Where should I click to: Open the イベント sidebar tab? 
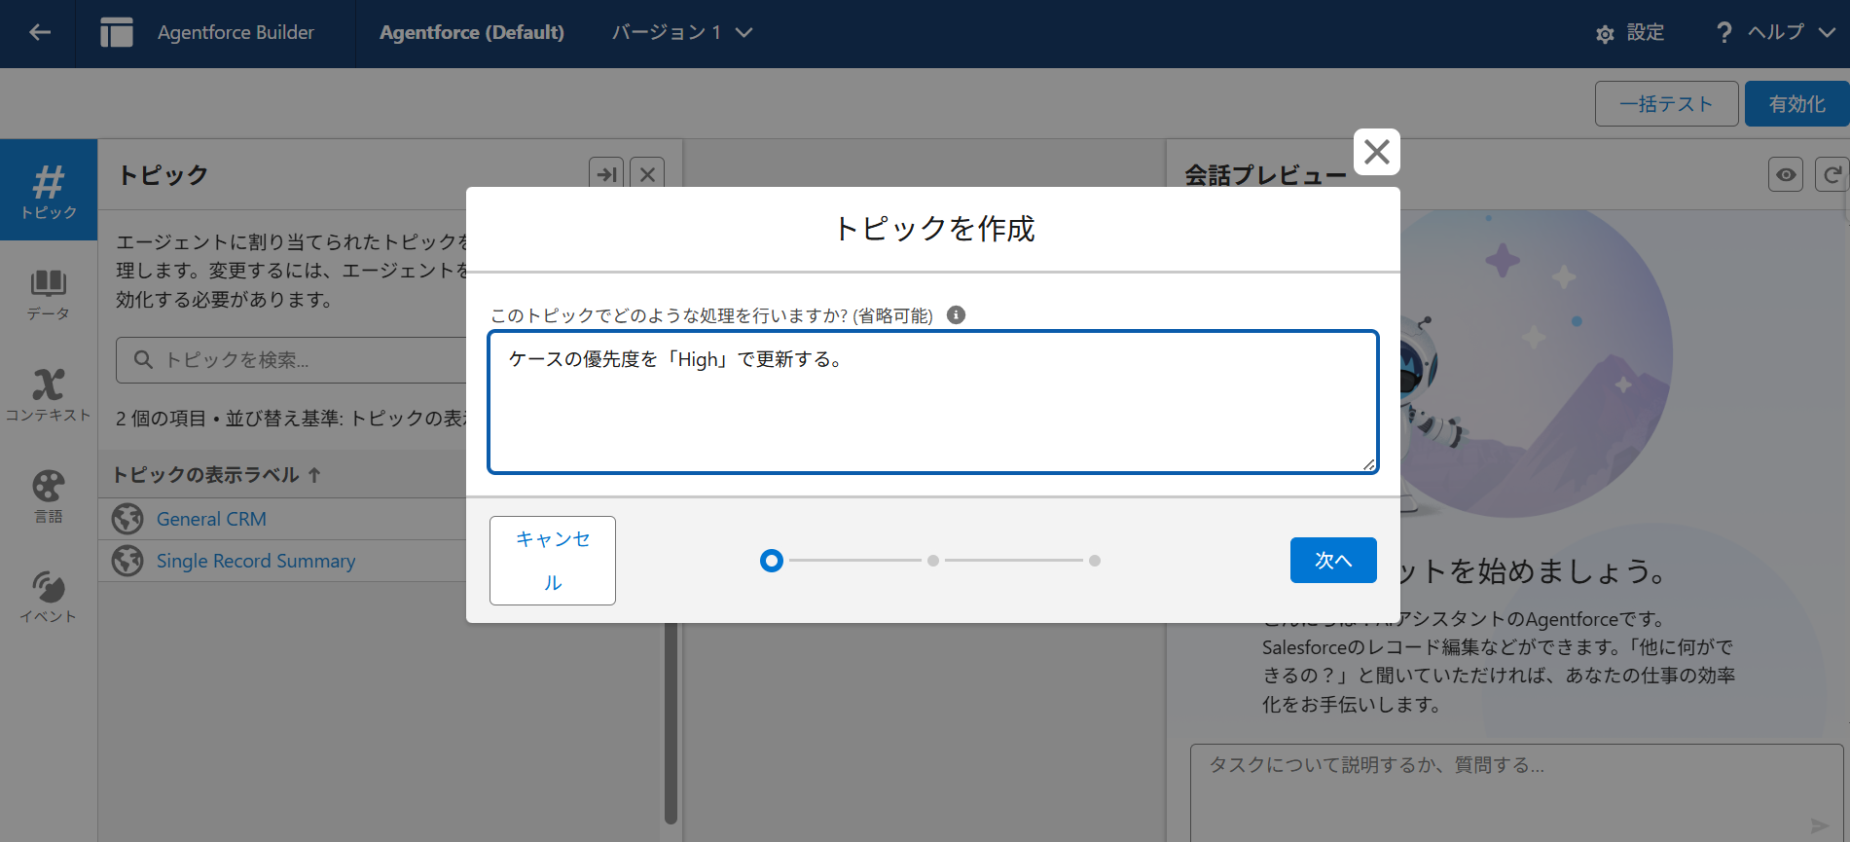tap(49, 597)
